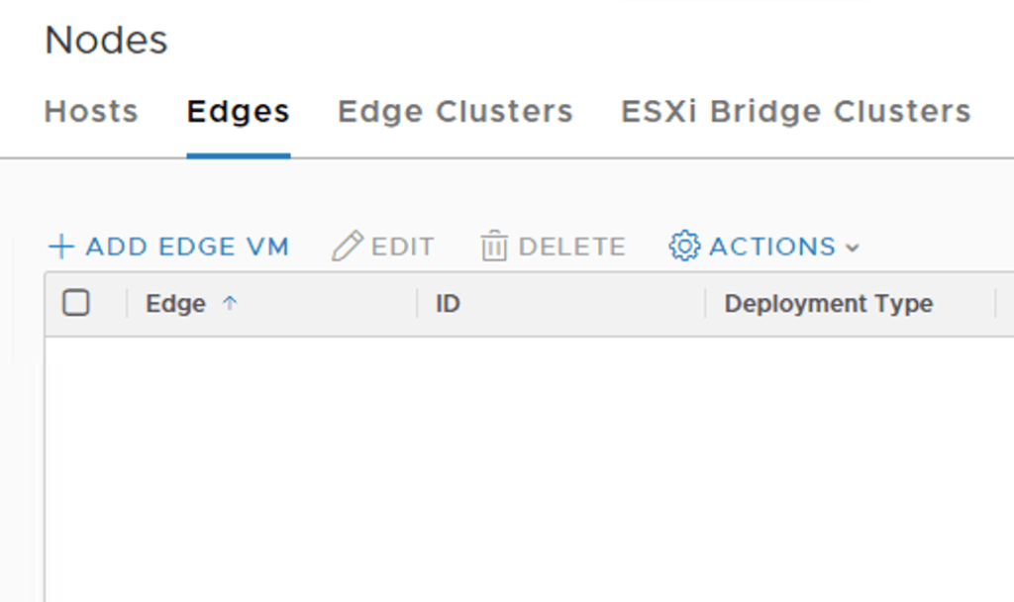Click the empty table body area
Viewport: 1014px width, 602px height.
click(x=525, y=465)
